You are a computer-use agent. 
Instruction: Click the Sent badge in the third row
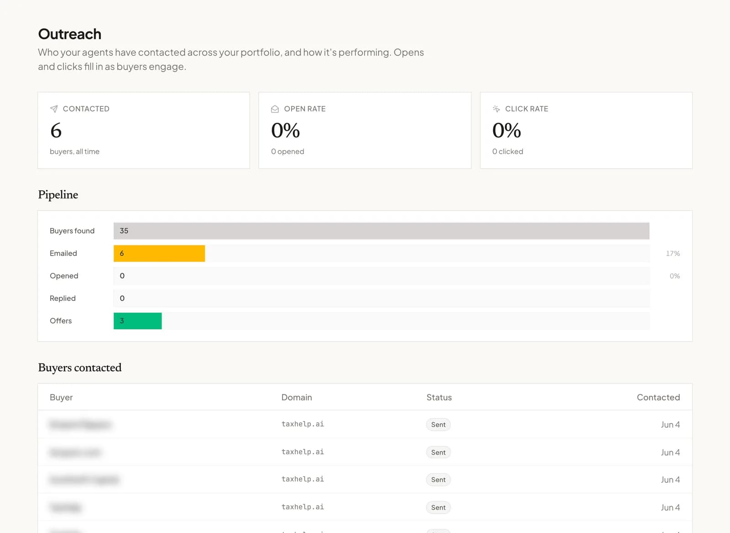point(438,480)
